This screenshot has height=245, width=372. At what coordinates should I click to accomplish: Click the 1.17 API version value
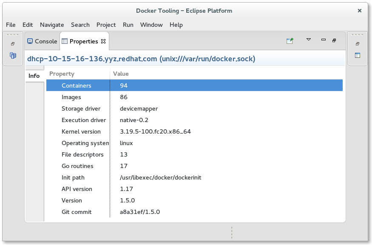(126, 189)
